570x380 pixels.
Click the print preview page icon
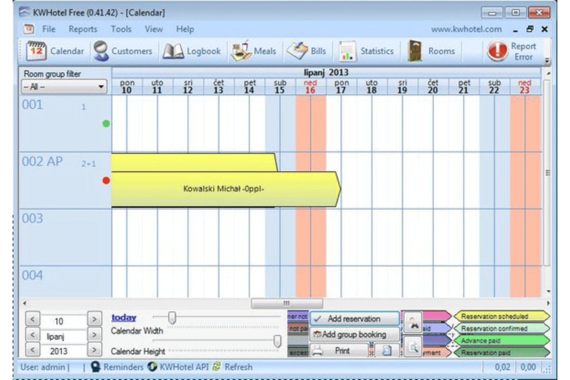point(386,350)
